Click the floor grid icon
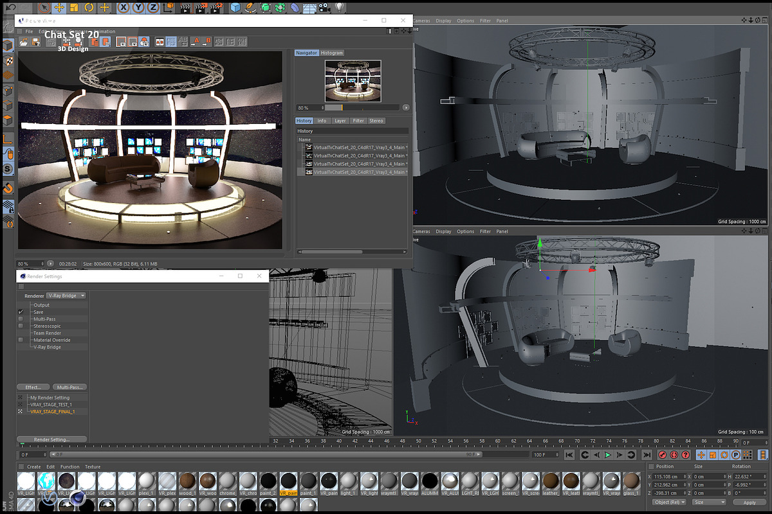 [x=309, y=8]
